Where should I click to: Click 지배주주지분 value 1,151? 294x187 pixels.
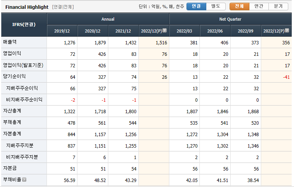coord(100,146)
